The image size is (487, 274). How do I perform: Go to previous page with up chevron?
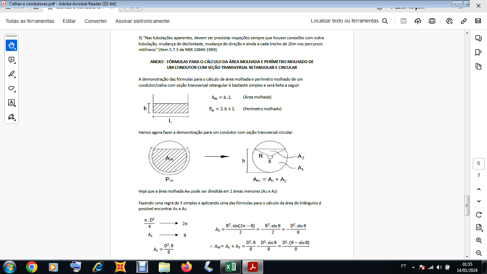point(479,189)
